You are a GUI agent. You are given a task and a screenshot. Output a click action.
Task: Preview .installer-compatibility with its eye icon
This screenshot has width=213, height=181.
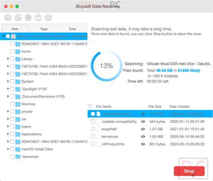[143, 122]
